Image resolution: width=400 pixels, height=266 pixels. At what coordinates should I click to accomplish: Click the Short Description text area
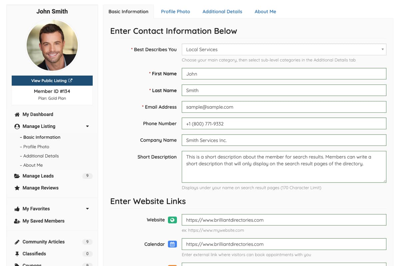coord(284,167)
